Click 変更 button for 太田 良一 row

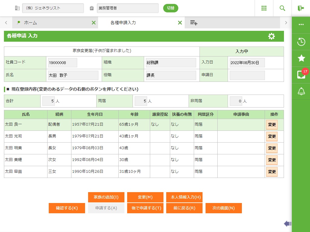tap(272, 124)
